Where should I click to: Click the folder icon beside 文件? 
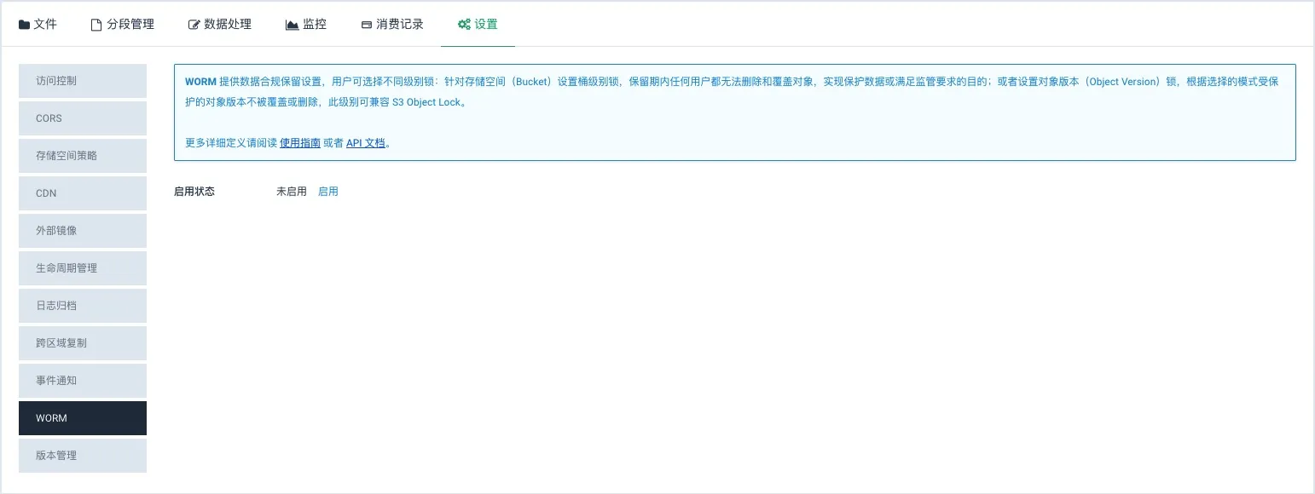24,25
